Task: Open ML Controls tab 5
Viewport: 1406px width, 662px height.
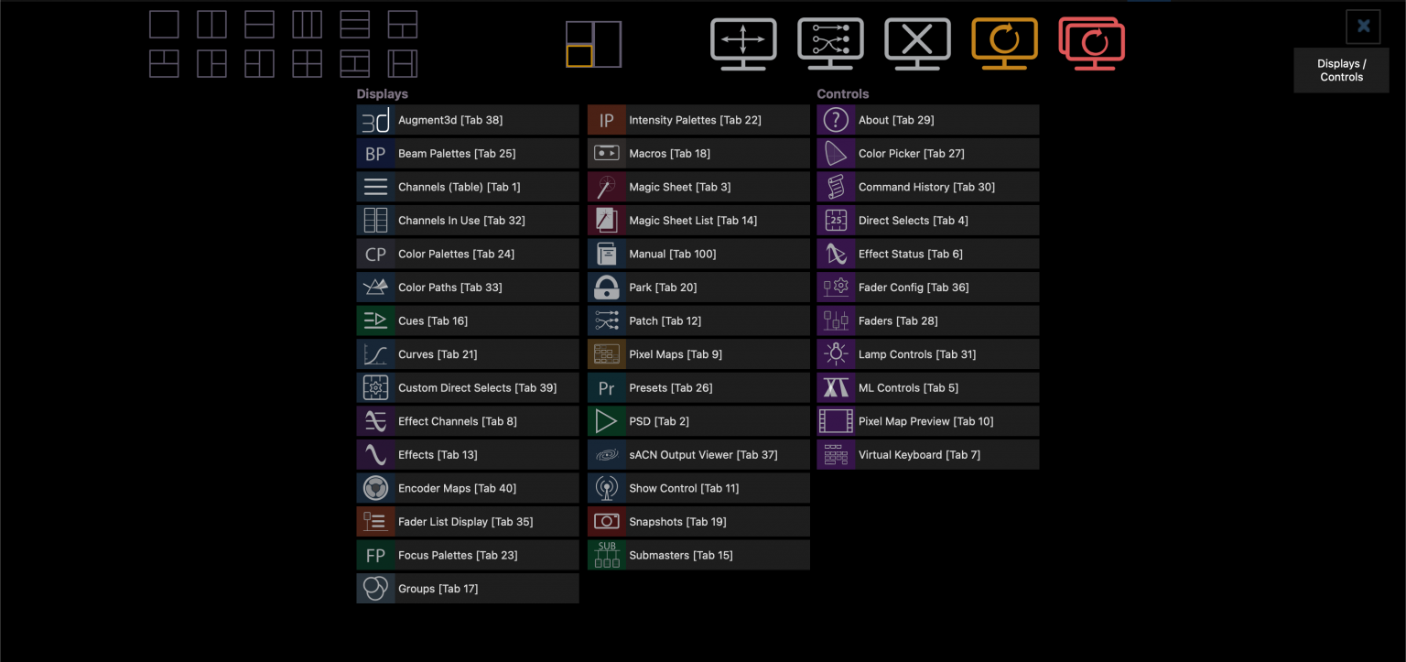Action: click(928, 387)
